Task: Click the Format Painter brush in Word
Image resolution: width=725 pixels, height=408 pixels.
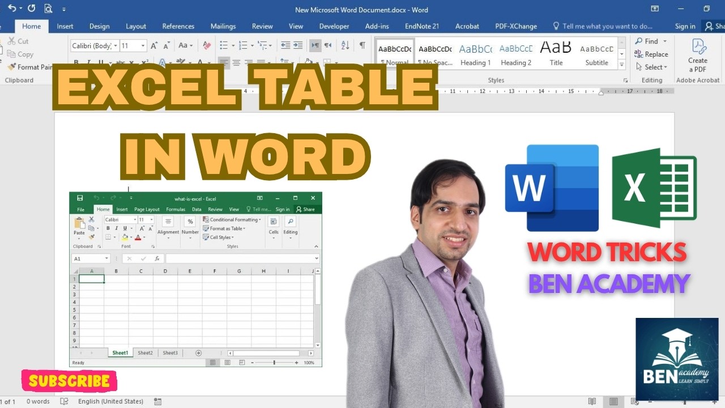Action: point(11,67)
